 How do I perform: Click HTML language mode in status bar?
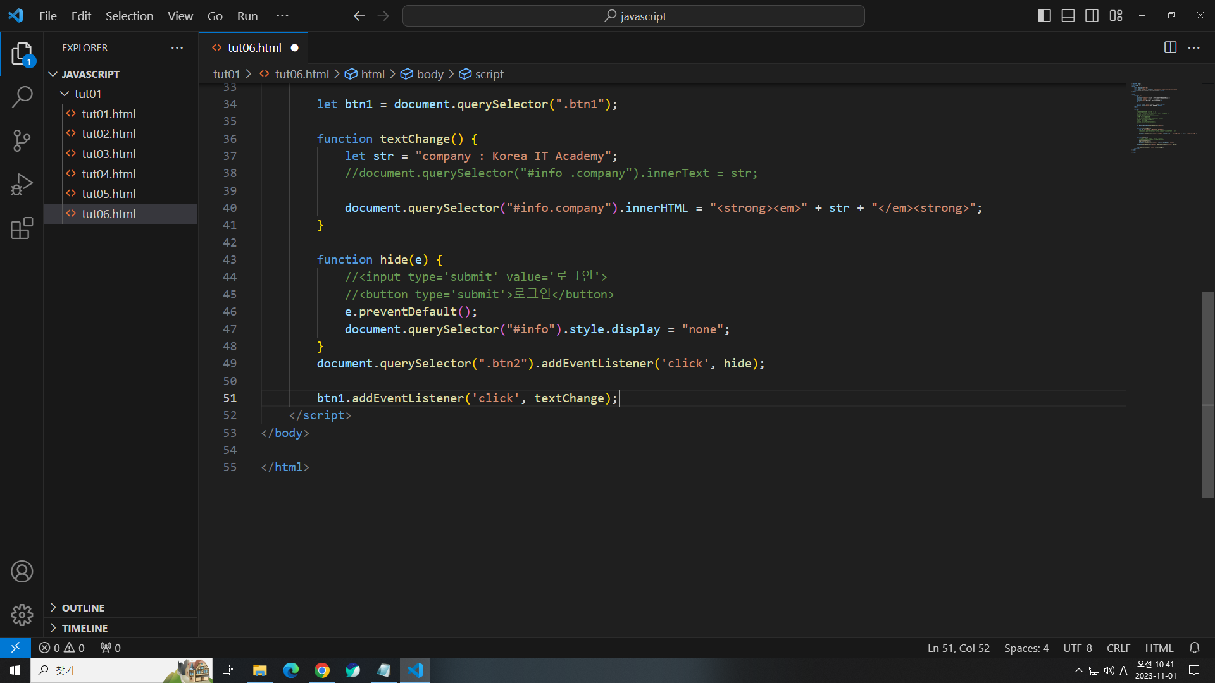click(1159, 648)
